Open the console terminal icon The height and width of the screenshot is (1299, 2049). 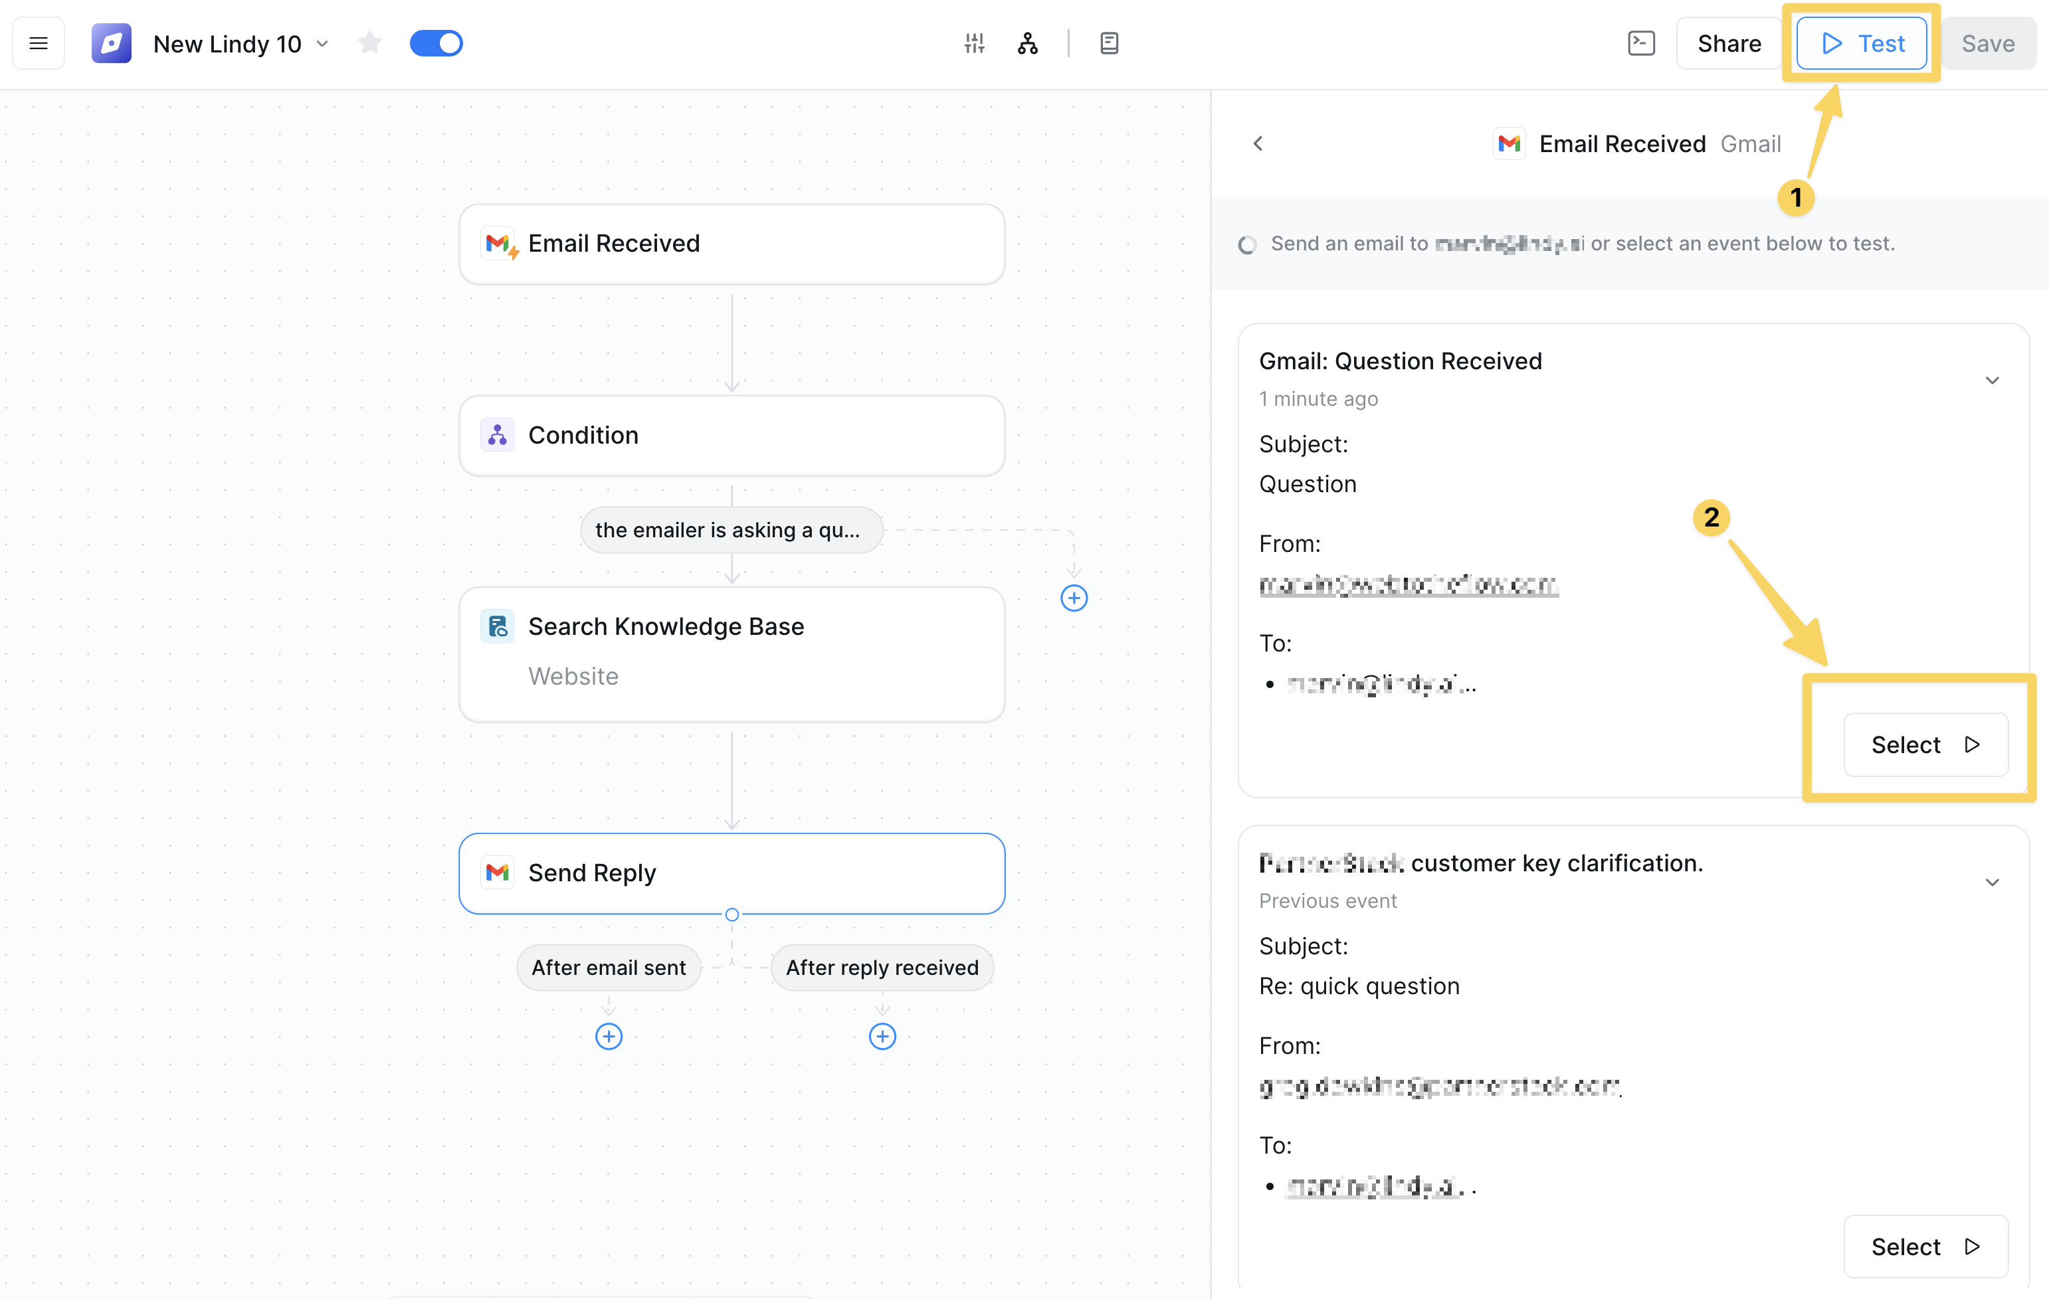point(1642,43)
